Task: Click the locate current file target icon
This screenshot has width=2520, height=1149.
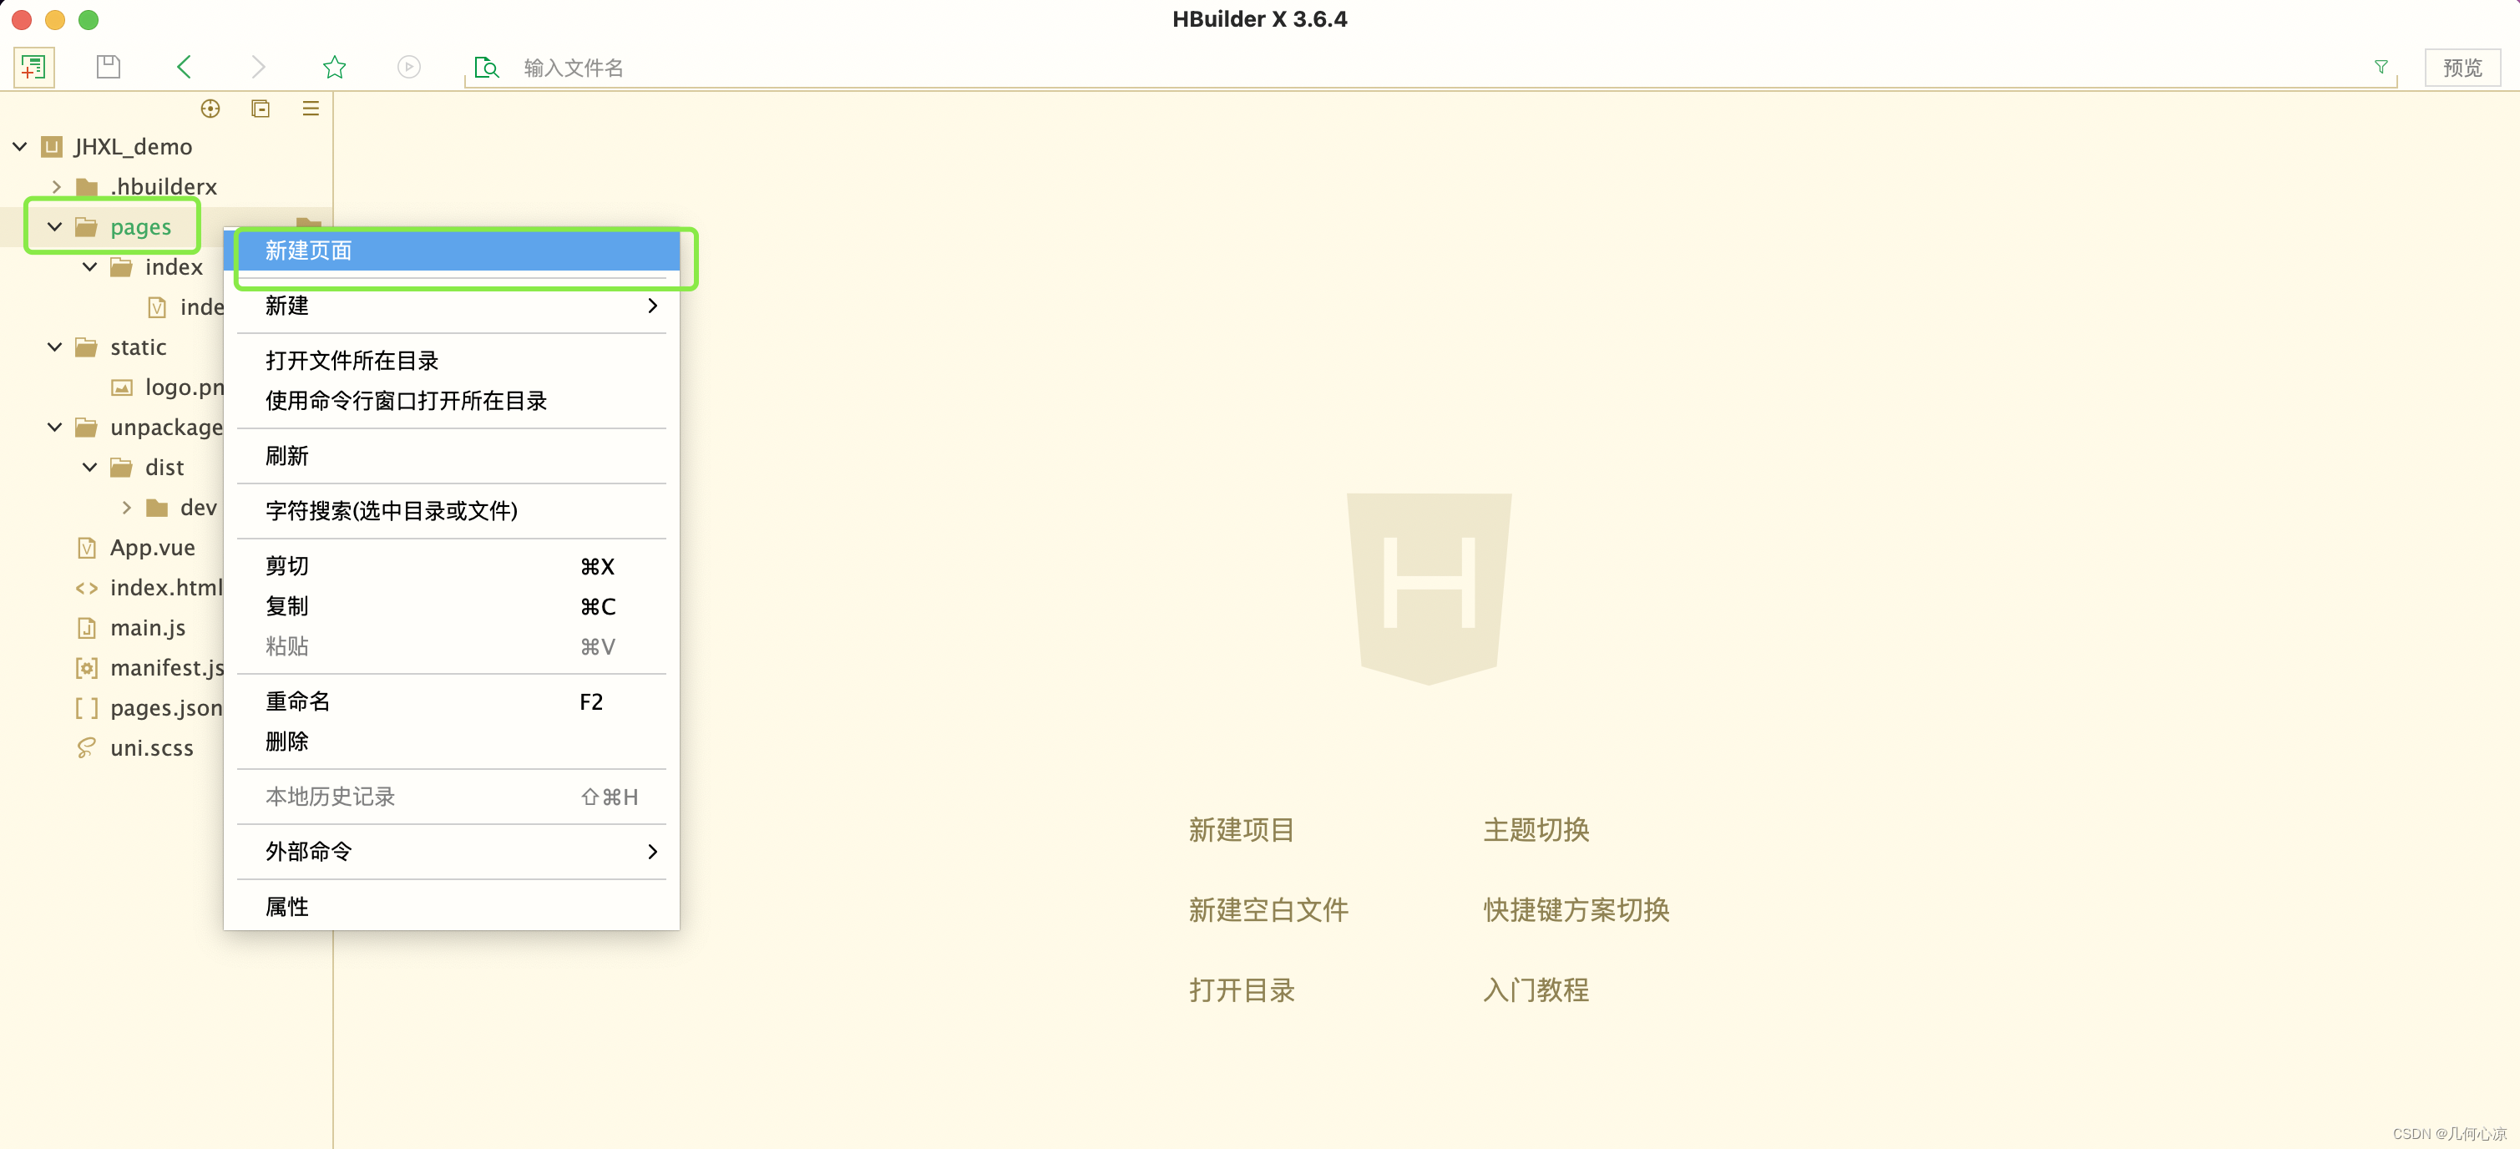Action: 210,109
